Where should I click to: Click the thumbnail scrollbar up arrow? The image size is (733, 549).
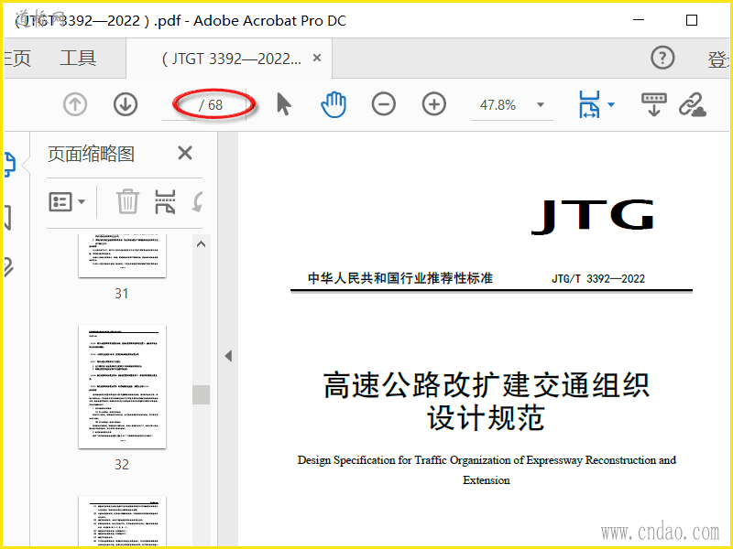coord(201,244)
